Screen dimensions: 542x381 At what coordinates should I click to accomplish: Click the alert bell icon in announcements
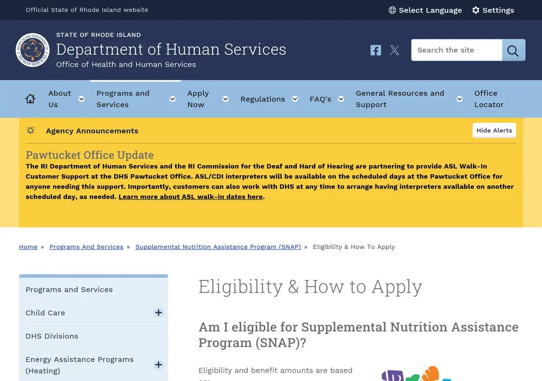pyautogui.click(x=31, y=130)
